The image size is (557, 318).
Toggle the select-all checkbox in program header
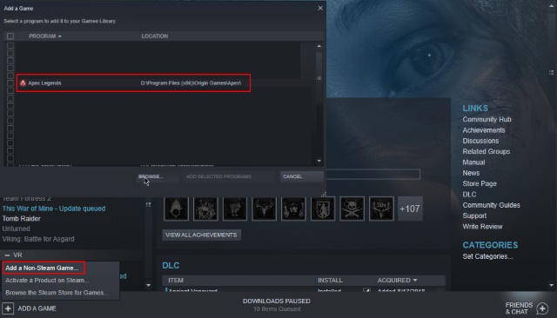point(10,36)
